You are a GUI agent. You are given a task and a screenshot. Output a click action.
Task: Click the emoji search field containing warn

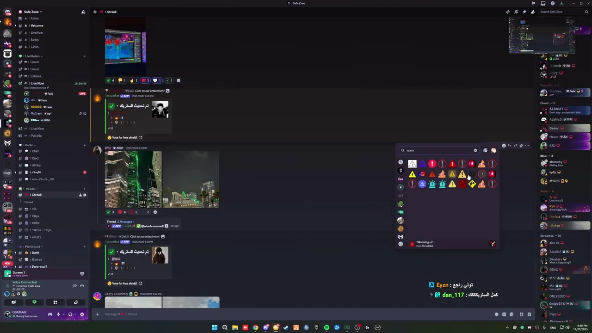(438, 150)
